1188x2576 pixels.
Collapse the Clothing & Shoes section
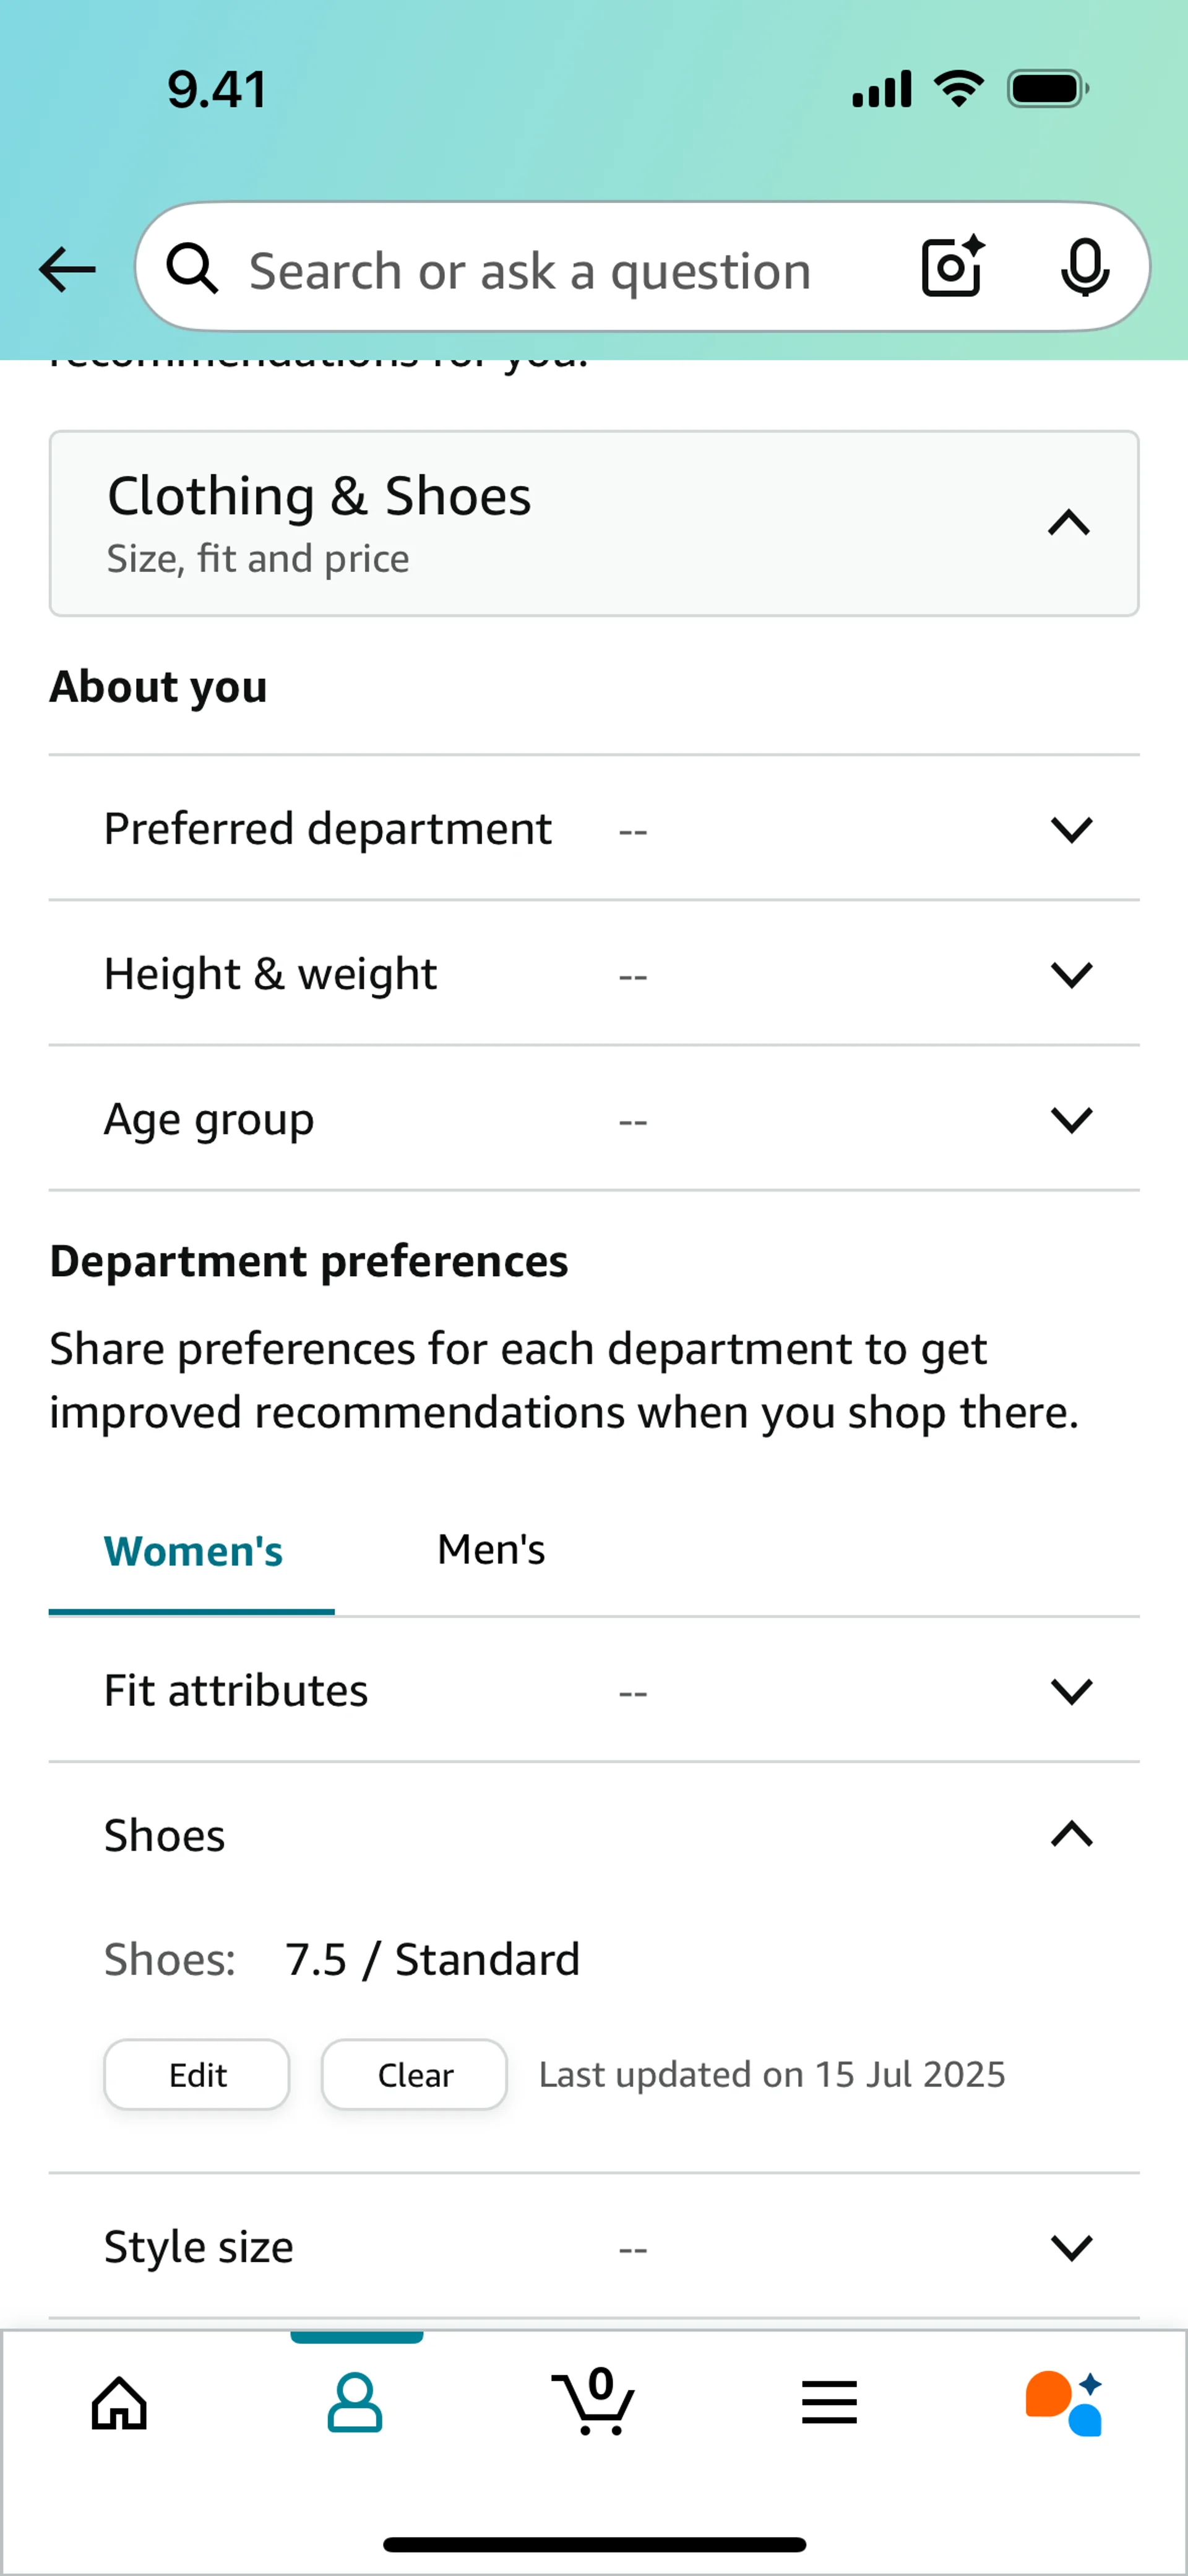point(1068,523)
